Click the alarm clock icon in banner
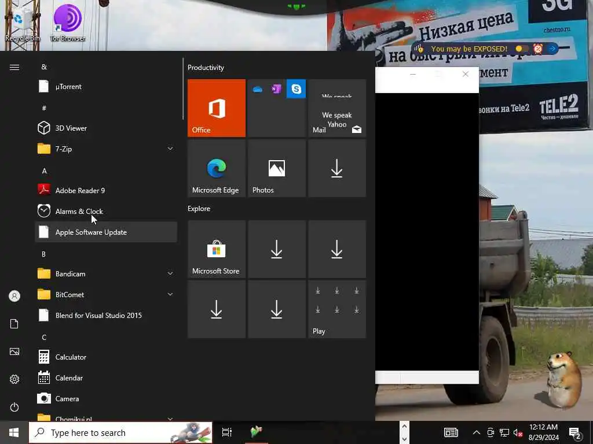 point(538,49)
